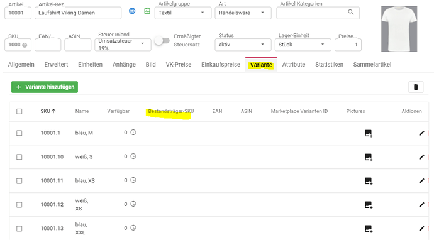Add picture for variant 10001.10

coord(369,157)
